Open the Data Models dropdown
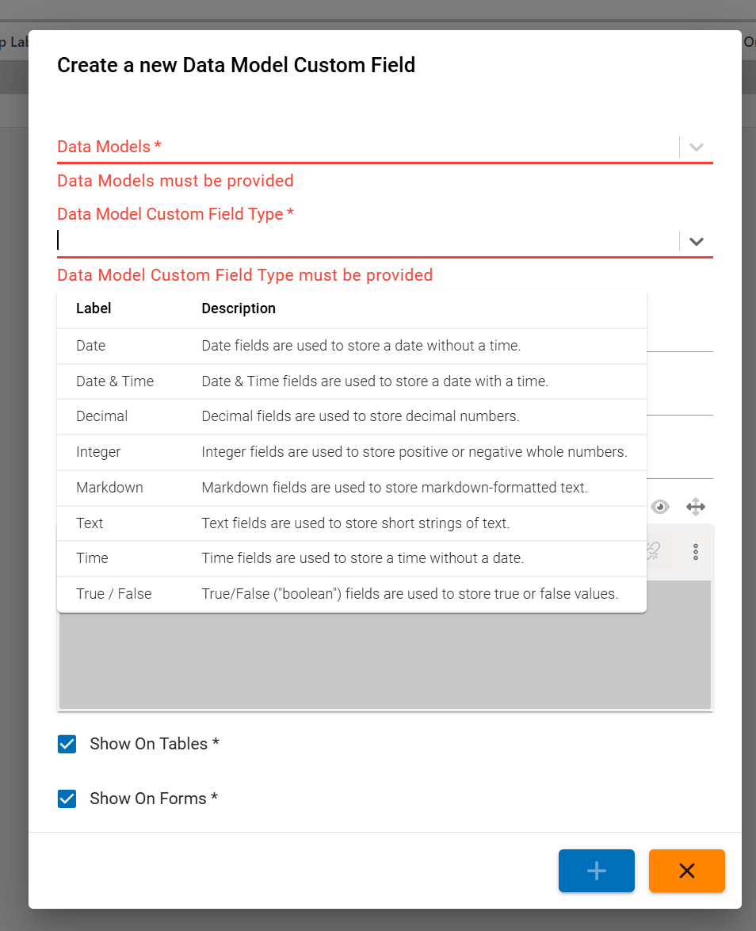Screen dimensions: 756x931 pos(696,147)
